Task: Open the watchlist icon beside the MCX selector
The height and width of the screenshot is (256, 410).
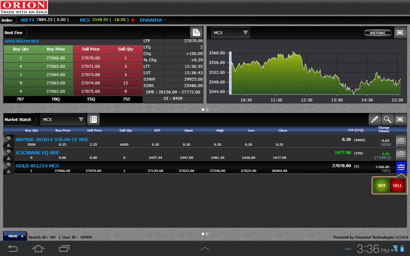Action: (x=93, y=119)
